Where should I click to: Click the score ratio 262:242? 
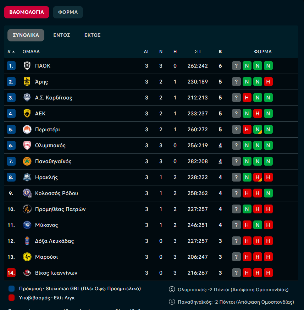(x=198, y=66)
